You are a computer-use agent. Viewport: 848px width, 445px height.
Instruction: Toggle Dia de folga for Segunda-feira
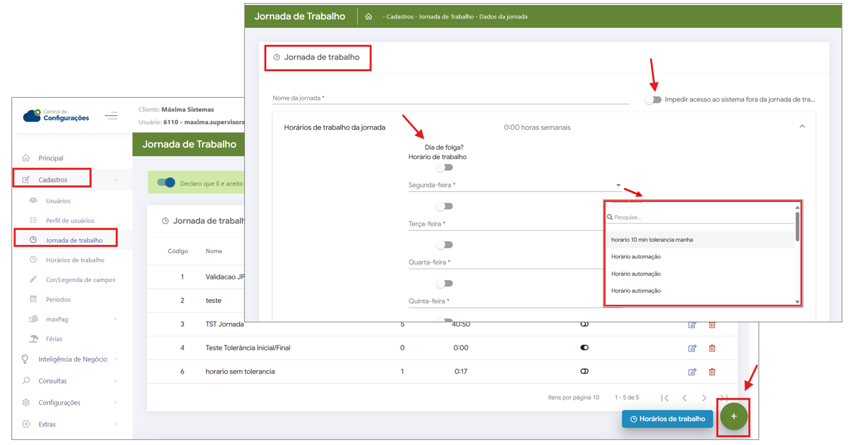click(444, 168)
